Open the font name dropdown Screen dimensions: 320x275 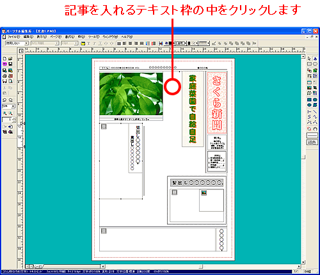[x=45, y=43]
